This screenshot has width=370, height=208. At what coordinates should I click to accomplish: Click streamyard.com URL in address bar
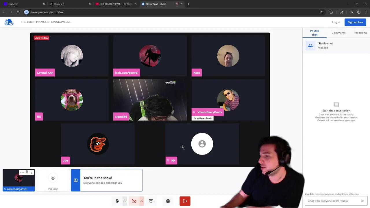(x=47, y=12)
